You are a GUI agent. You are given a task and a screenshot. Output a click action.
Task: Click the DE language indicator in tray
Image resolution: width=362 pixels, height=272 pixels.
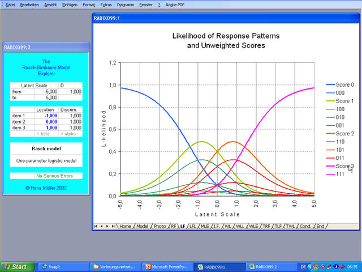point(304,266)
